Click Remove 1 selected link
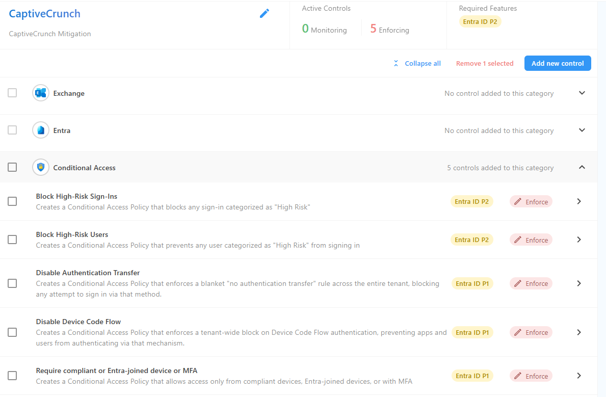Viewport: 606px width, 397px height. tap(485, 63)
